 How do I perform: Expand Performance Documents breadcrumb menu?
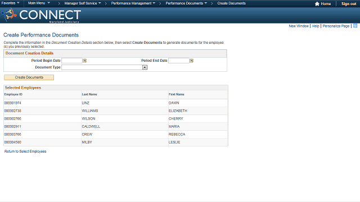point(186,3)
